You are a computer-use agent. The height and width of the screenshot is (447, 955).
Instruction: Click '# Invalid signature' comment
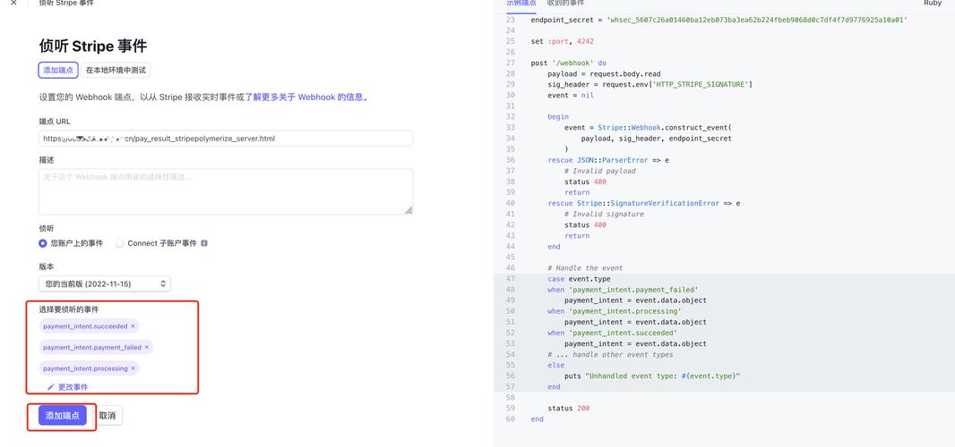tap(604, 214)
